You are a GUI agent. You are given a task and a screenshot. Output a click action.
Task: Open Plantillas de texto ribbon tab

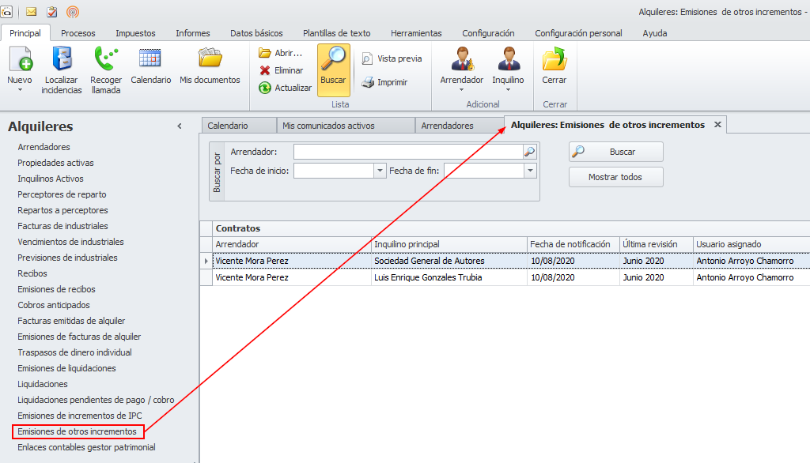336,33
